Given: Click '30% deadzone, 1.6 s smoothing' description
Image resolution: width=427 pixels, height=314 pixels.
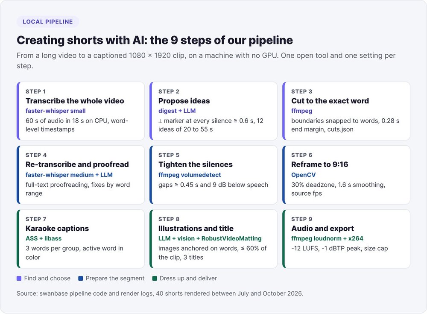Looking at the screenshot, I should pos(338,189).
